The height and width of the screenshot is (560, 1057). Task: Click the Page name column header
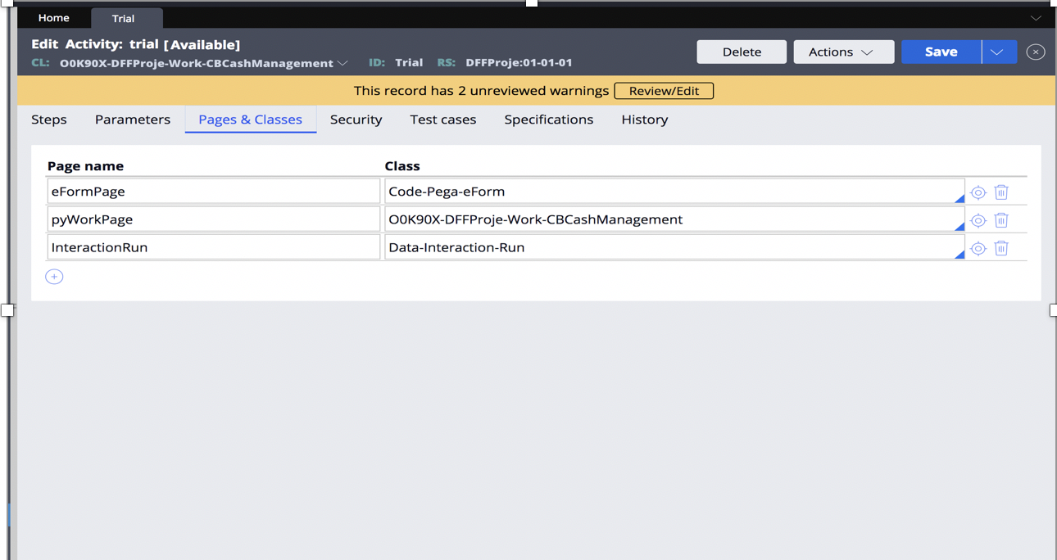pos(86,166)
